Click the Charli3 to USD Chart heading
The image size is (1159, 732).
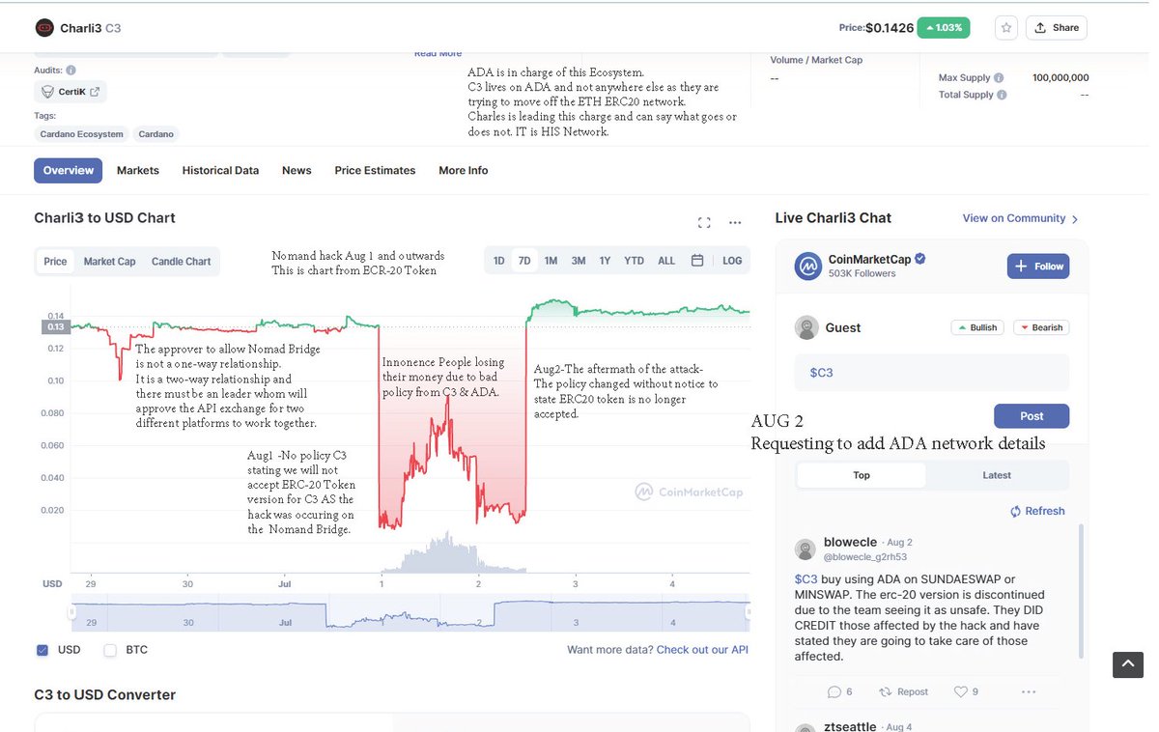click(104, 218)
